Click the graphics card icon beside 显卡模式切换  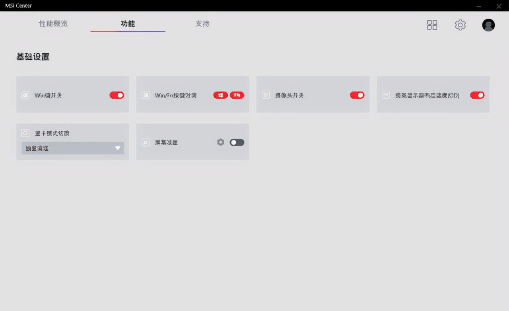(x=25, y=133)
